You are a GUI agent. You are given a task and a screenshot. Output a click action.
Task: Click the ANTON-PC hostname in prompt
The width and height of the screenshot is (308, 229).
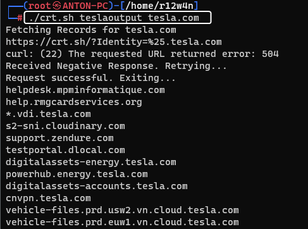(x=85, y=6)
